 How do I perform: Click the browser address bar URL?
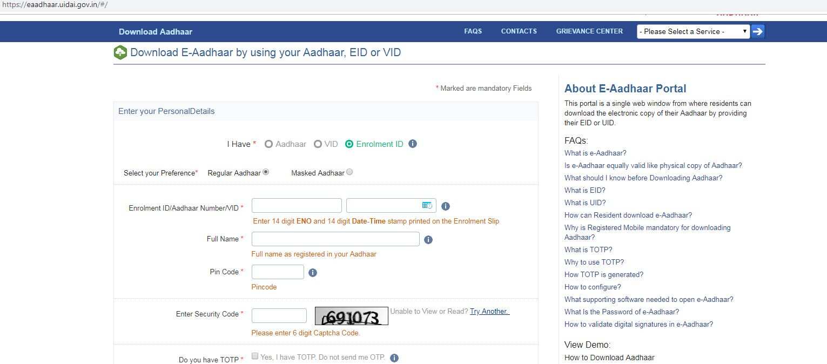point(55,4)
